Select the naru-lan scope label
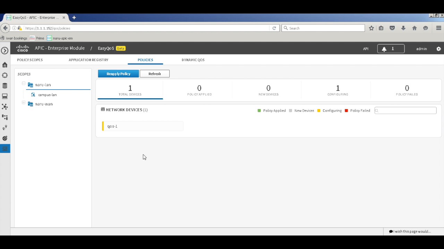The image size is (444, 249). [43, 85]
